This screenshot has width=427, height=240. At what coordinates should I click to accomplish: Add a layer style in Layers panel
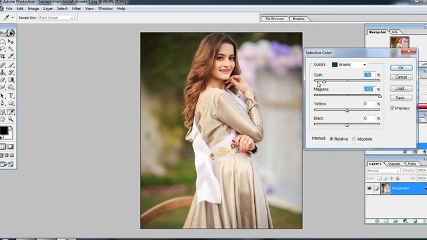pos(377,221)
